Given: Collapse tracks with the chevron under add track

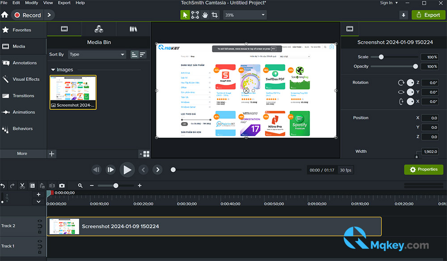Looking at the screenshot, I should (38, 202).
